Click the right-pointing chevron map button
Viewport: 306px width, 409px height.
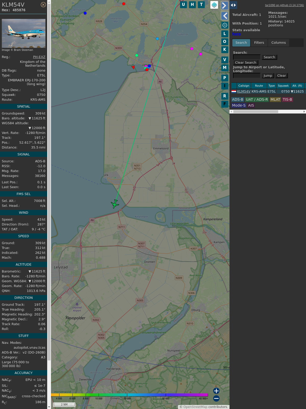click(x=224, y=5)
